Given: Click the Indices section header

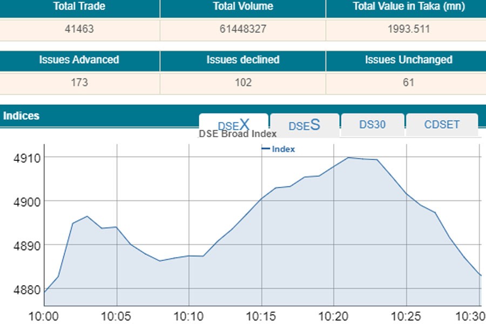Looking at the screenshot, I should [x=22, y=116].
